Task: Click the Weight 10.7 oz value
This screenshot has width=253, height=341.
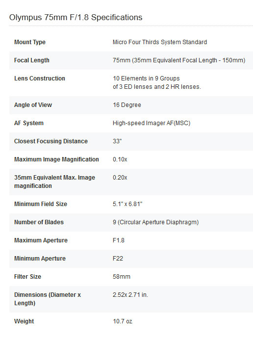Action: (123, 321)
